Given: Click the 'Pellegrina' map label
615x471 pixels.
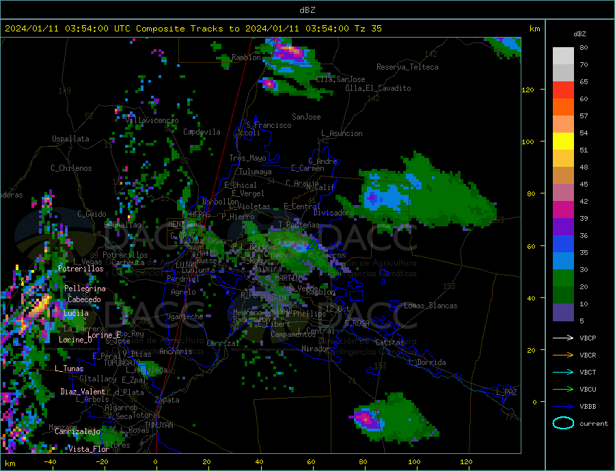Looking at the screenshot, I should tap(85, 289).
